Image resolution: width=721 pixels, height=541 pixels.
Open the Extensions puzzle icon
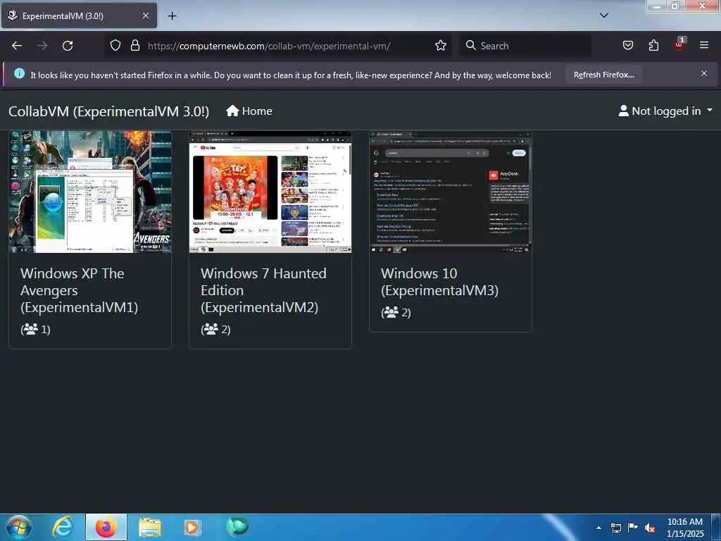[x=653, y=45]
